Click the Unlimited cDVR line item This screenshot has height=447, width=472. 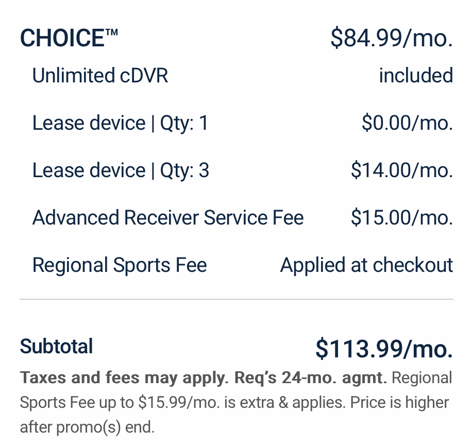(100, 76)
